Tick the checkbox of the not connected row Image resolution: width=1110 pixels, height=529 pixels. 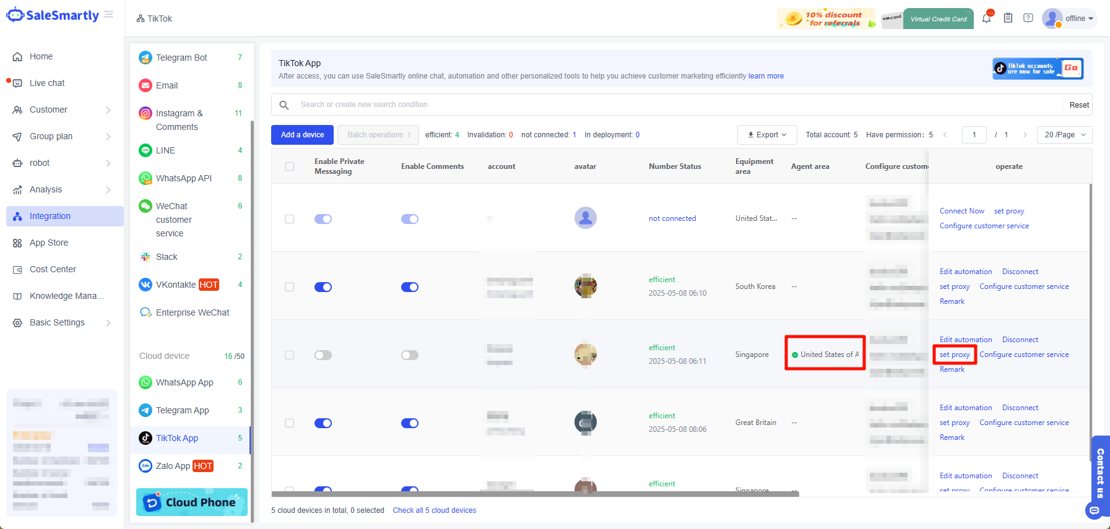(x=290, y=219)
